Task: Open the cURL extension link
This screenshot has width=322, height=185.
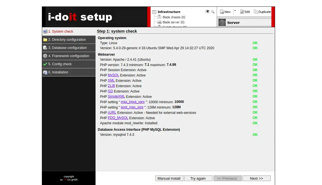Action: point(112,113)
